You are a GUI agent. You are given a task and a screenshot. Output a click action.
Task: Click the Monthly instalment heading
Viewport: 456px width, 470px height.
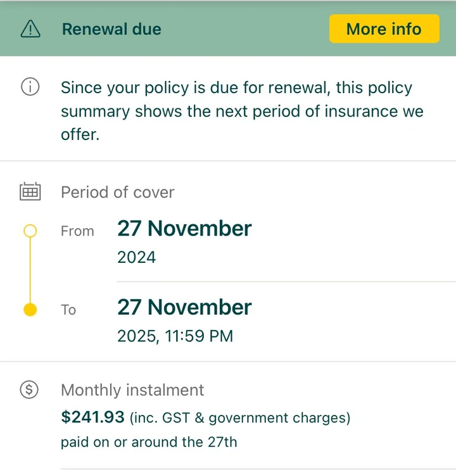tap(132, 390)
